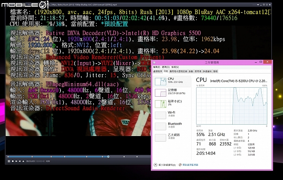Select the Bluetooth resource entry
This screenshot has height=180, width=283.
(x=172, y=126)
